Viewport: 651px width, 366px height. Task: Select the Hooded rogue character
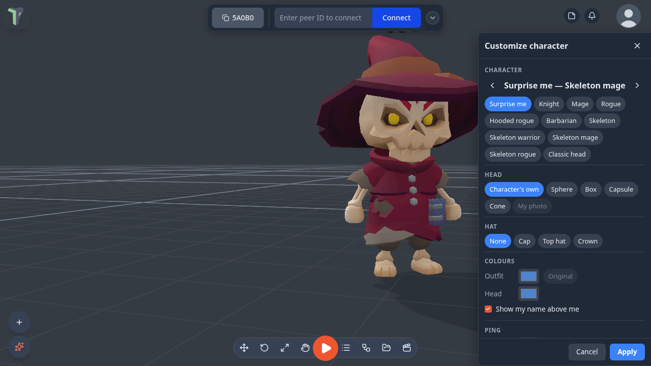pos(512,120)
